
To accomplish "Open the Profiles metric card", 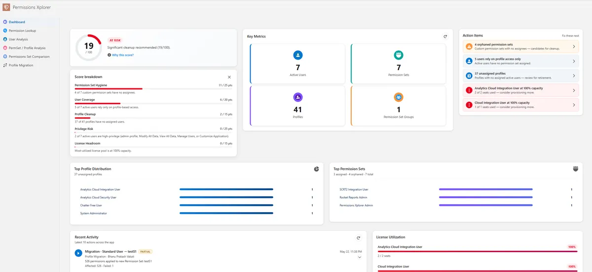I will coord(298,106).
